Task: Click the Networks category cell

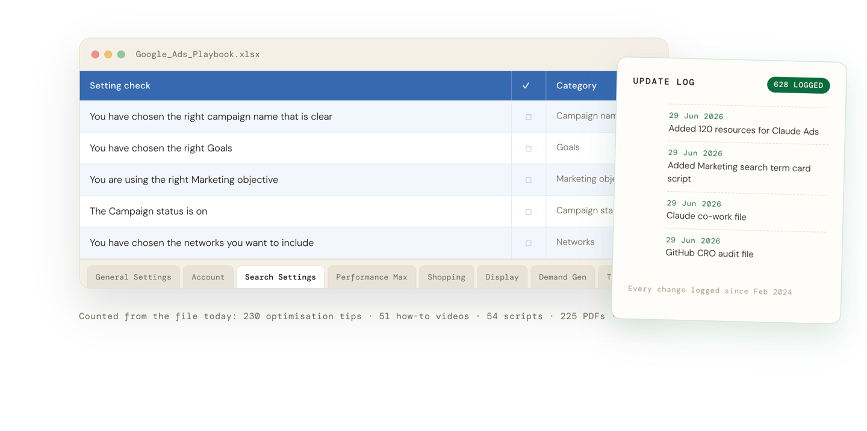Action: (575, 242)
